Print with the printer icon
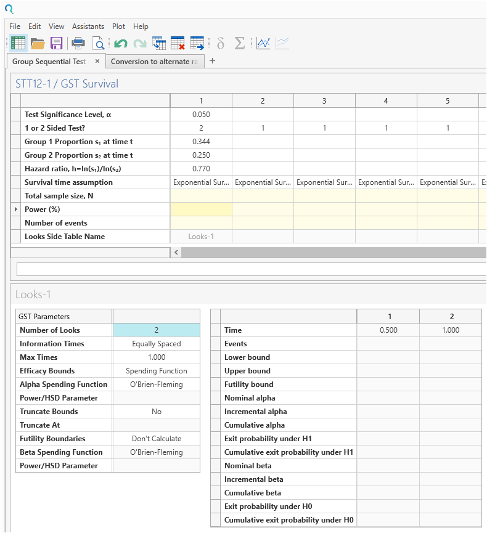The image size is (487, 533). [x=78, y=44]
